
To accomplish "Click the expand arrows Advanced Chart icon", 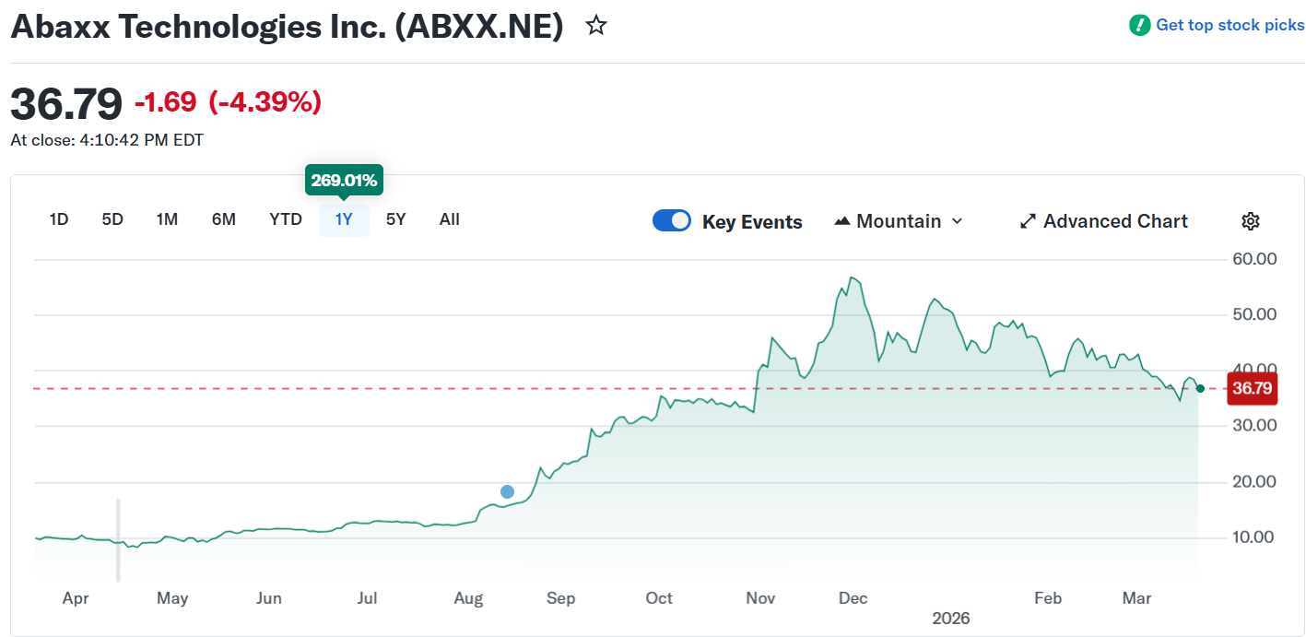I will (1028, 221).
